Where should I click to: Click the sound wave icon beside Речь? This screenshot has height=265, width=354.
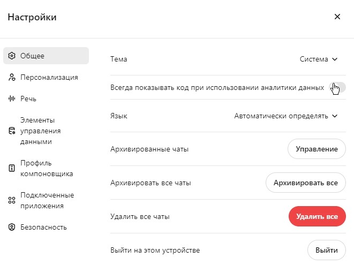click(x=12, y=99)
